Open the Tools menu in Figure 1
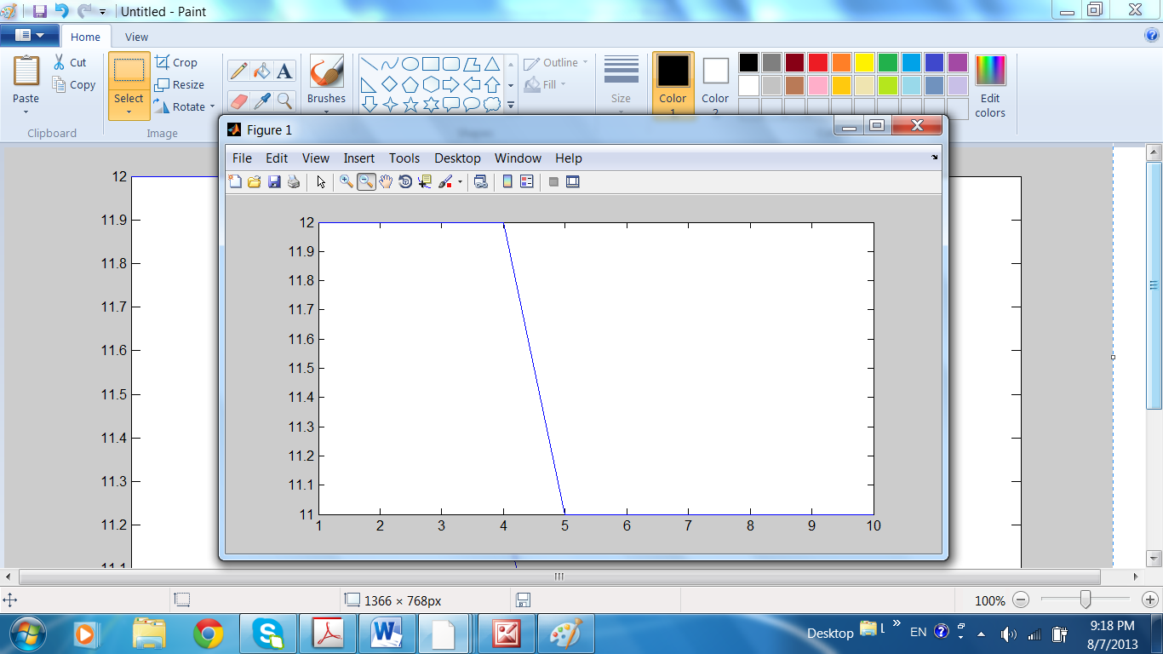The height and width of the screenshot is (654, 1163). [404, 158]
